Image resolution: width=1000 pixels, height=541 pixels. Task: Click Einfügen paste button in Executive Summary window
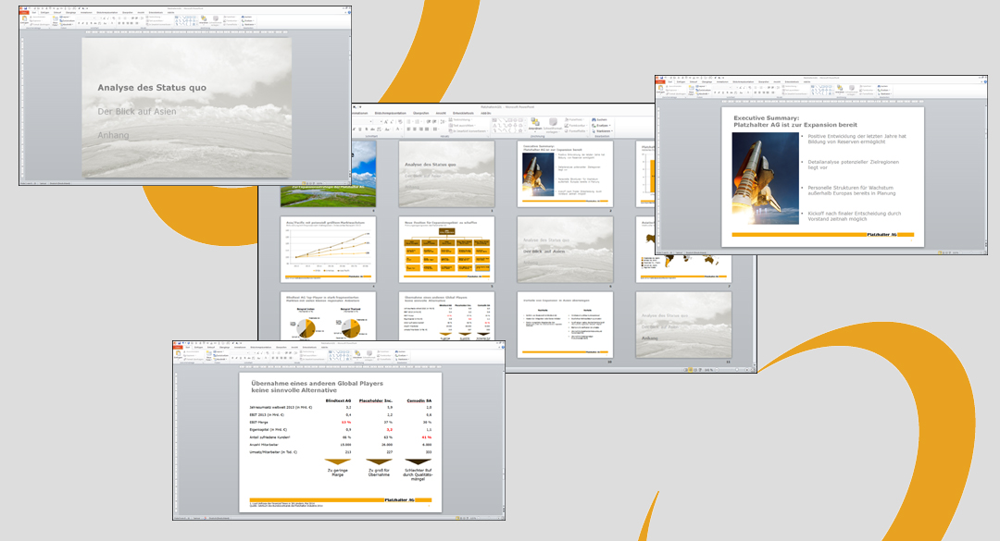[660, 89]
